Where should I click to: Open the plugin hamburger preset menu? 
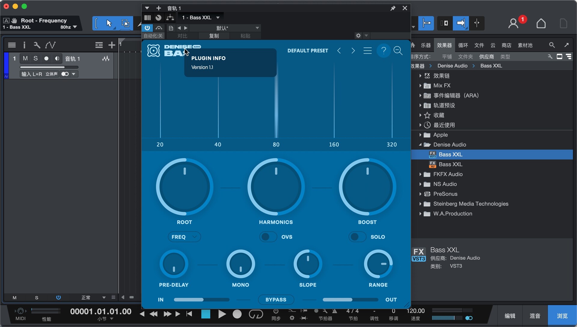pos(367,50)
